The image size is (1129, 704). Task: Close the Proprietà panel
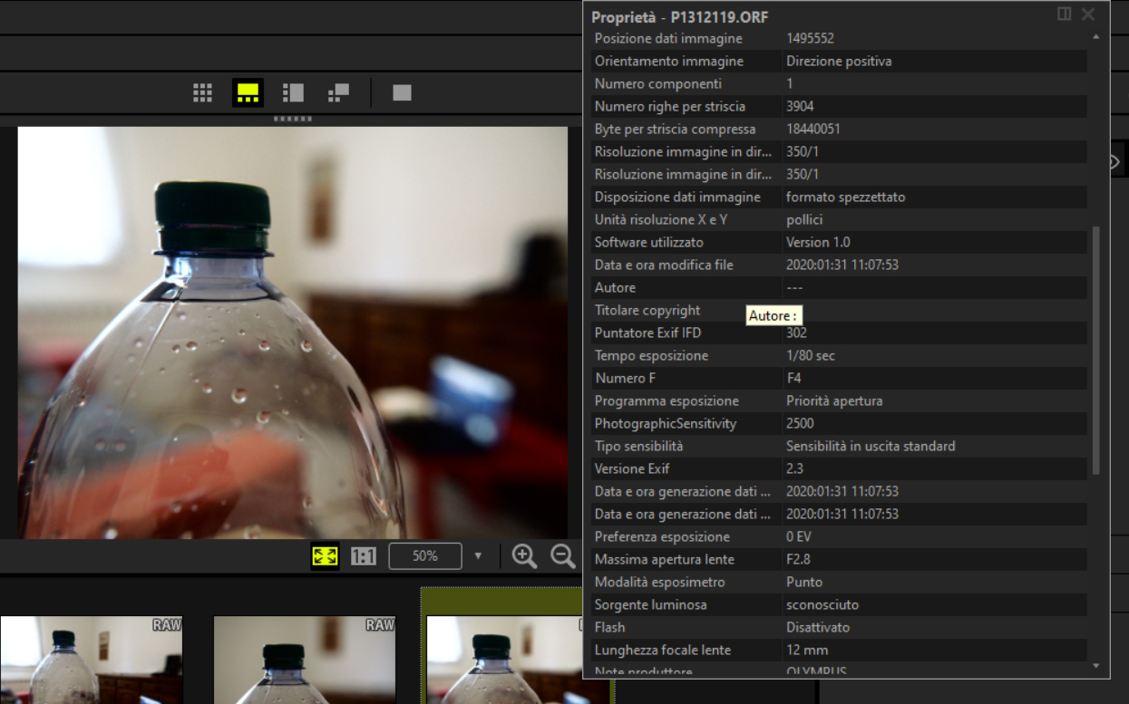pyautogui.click(x=1088, y=14)
